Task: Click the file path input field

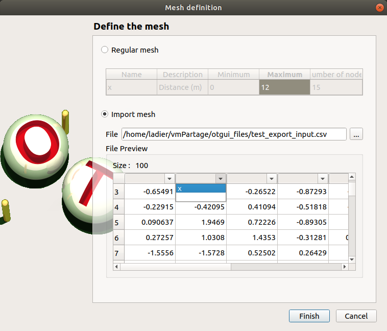Action: point(234,134)
